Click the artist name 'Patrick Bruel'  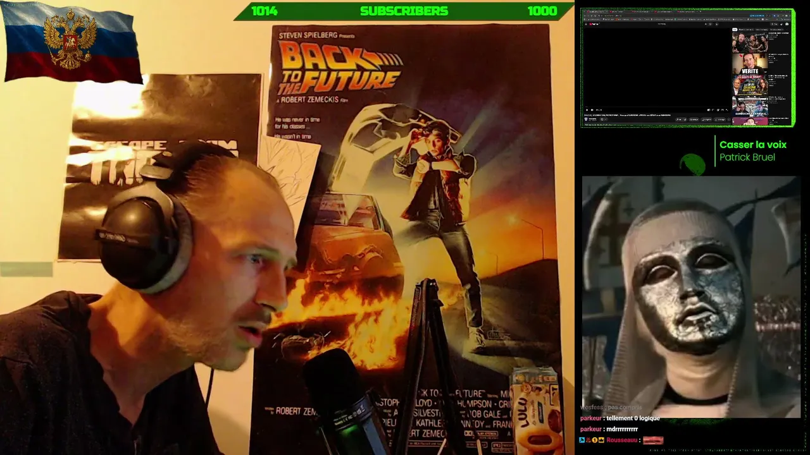tap(747, 157)
